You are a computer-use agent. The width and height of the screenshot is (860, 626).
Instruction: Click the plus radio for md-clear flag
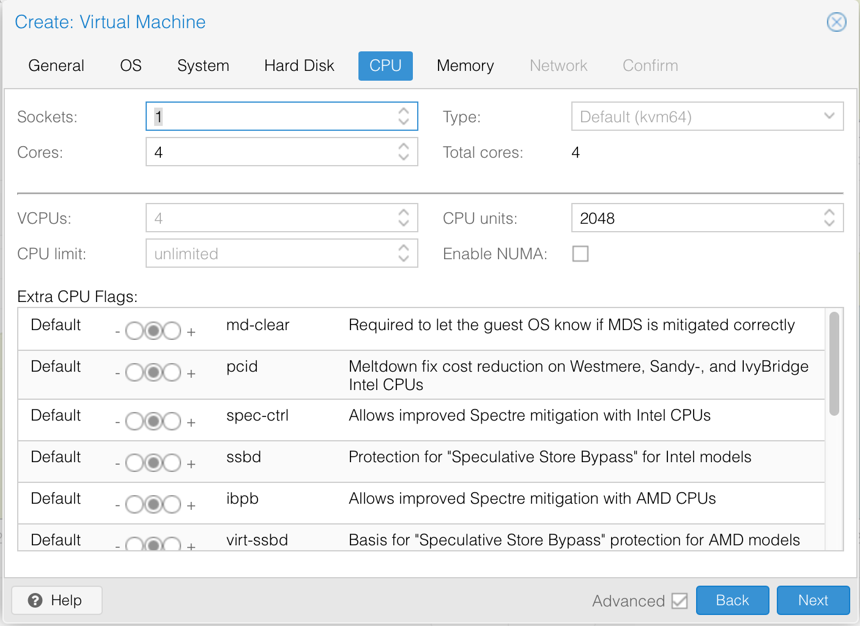[172, 331]
